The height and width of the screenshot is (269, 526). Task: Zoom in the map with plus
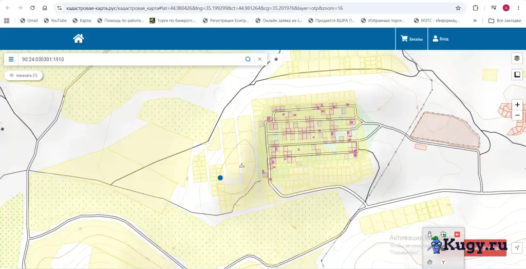tap(517, 105)
